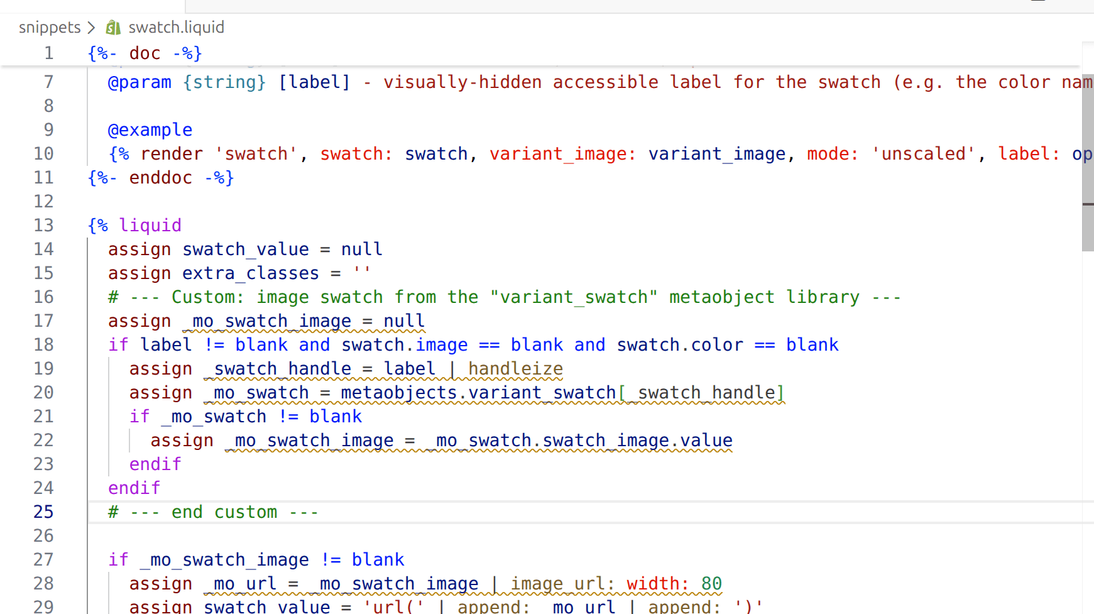Click 'extra_classes' variable on line 15
The height and width of the screenshot is (614, 1094).
(251, 273)
